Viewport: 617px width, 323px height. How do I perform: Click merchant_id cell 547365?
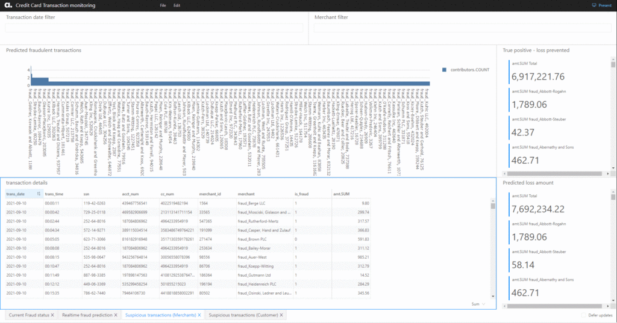coord(205,221)
